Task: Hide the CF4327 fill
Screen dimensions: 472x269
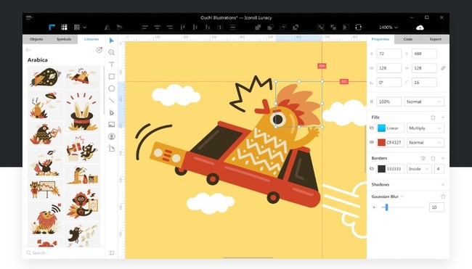Action: [x=372, y=142]
